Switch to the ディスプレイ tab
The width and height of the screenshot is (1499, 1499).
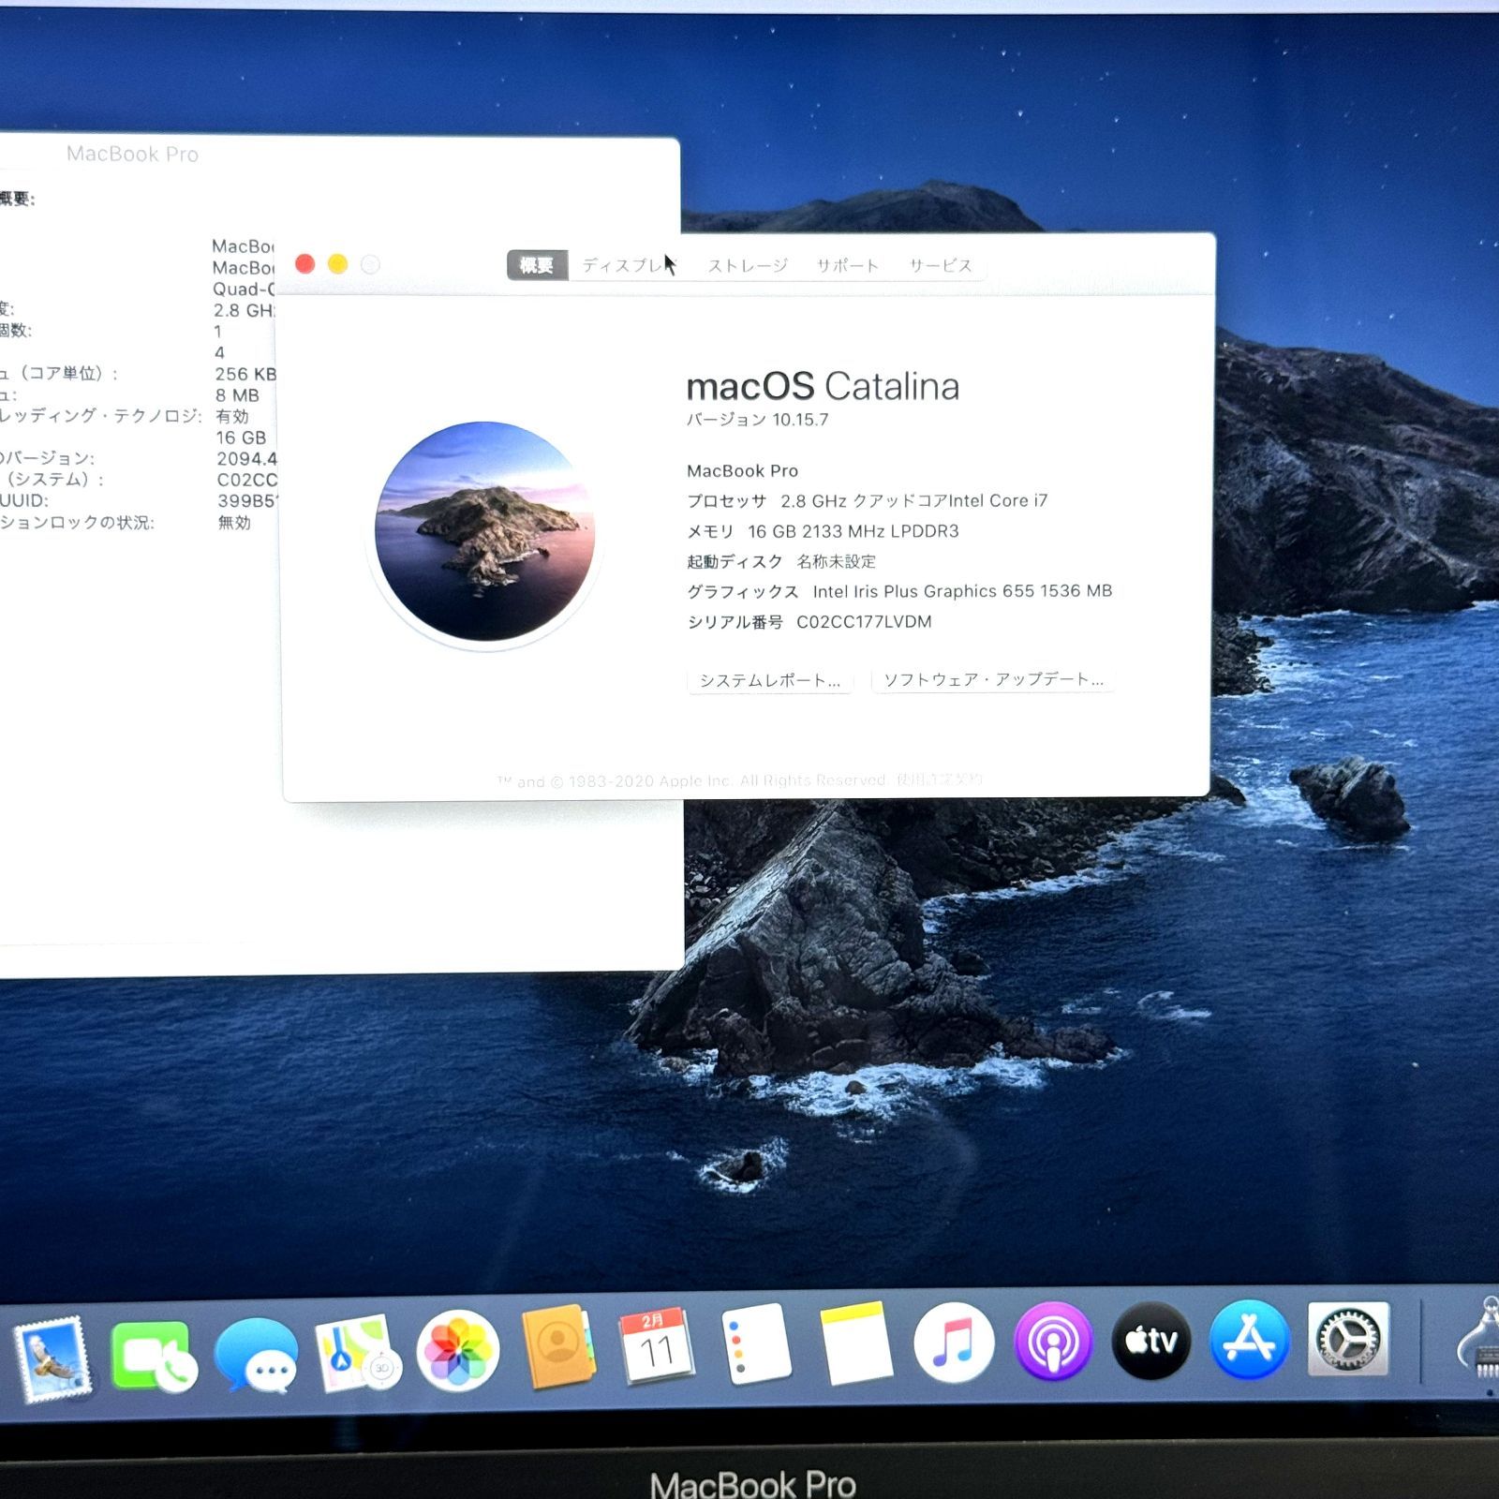[x=628, y=265]
